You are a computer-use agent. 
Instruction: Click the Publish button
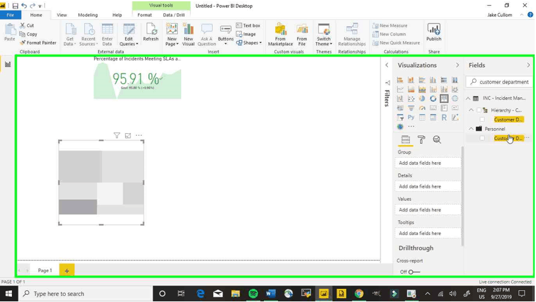[434, 33]
